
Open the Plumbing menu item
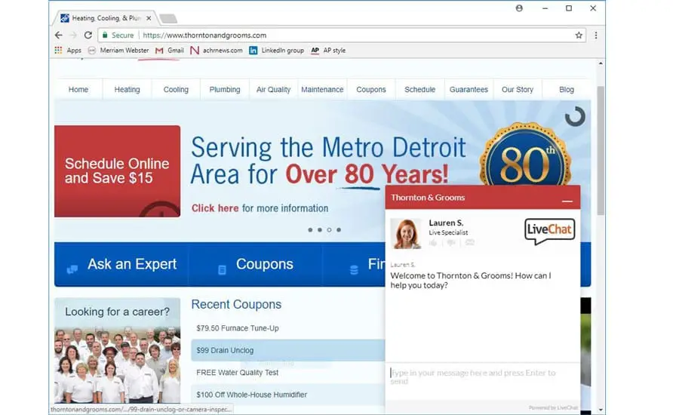tap(225, 90)
